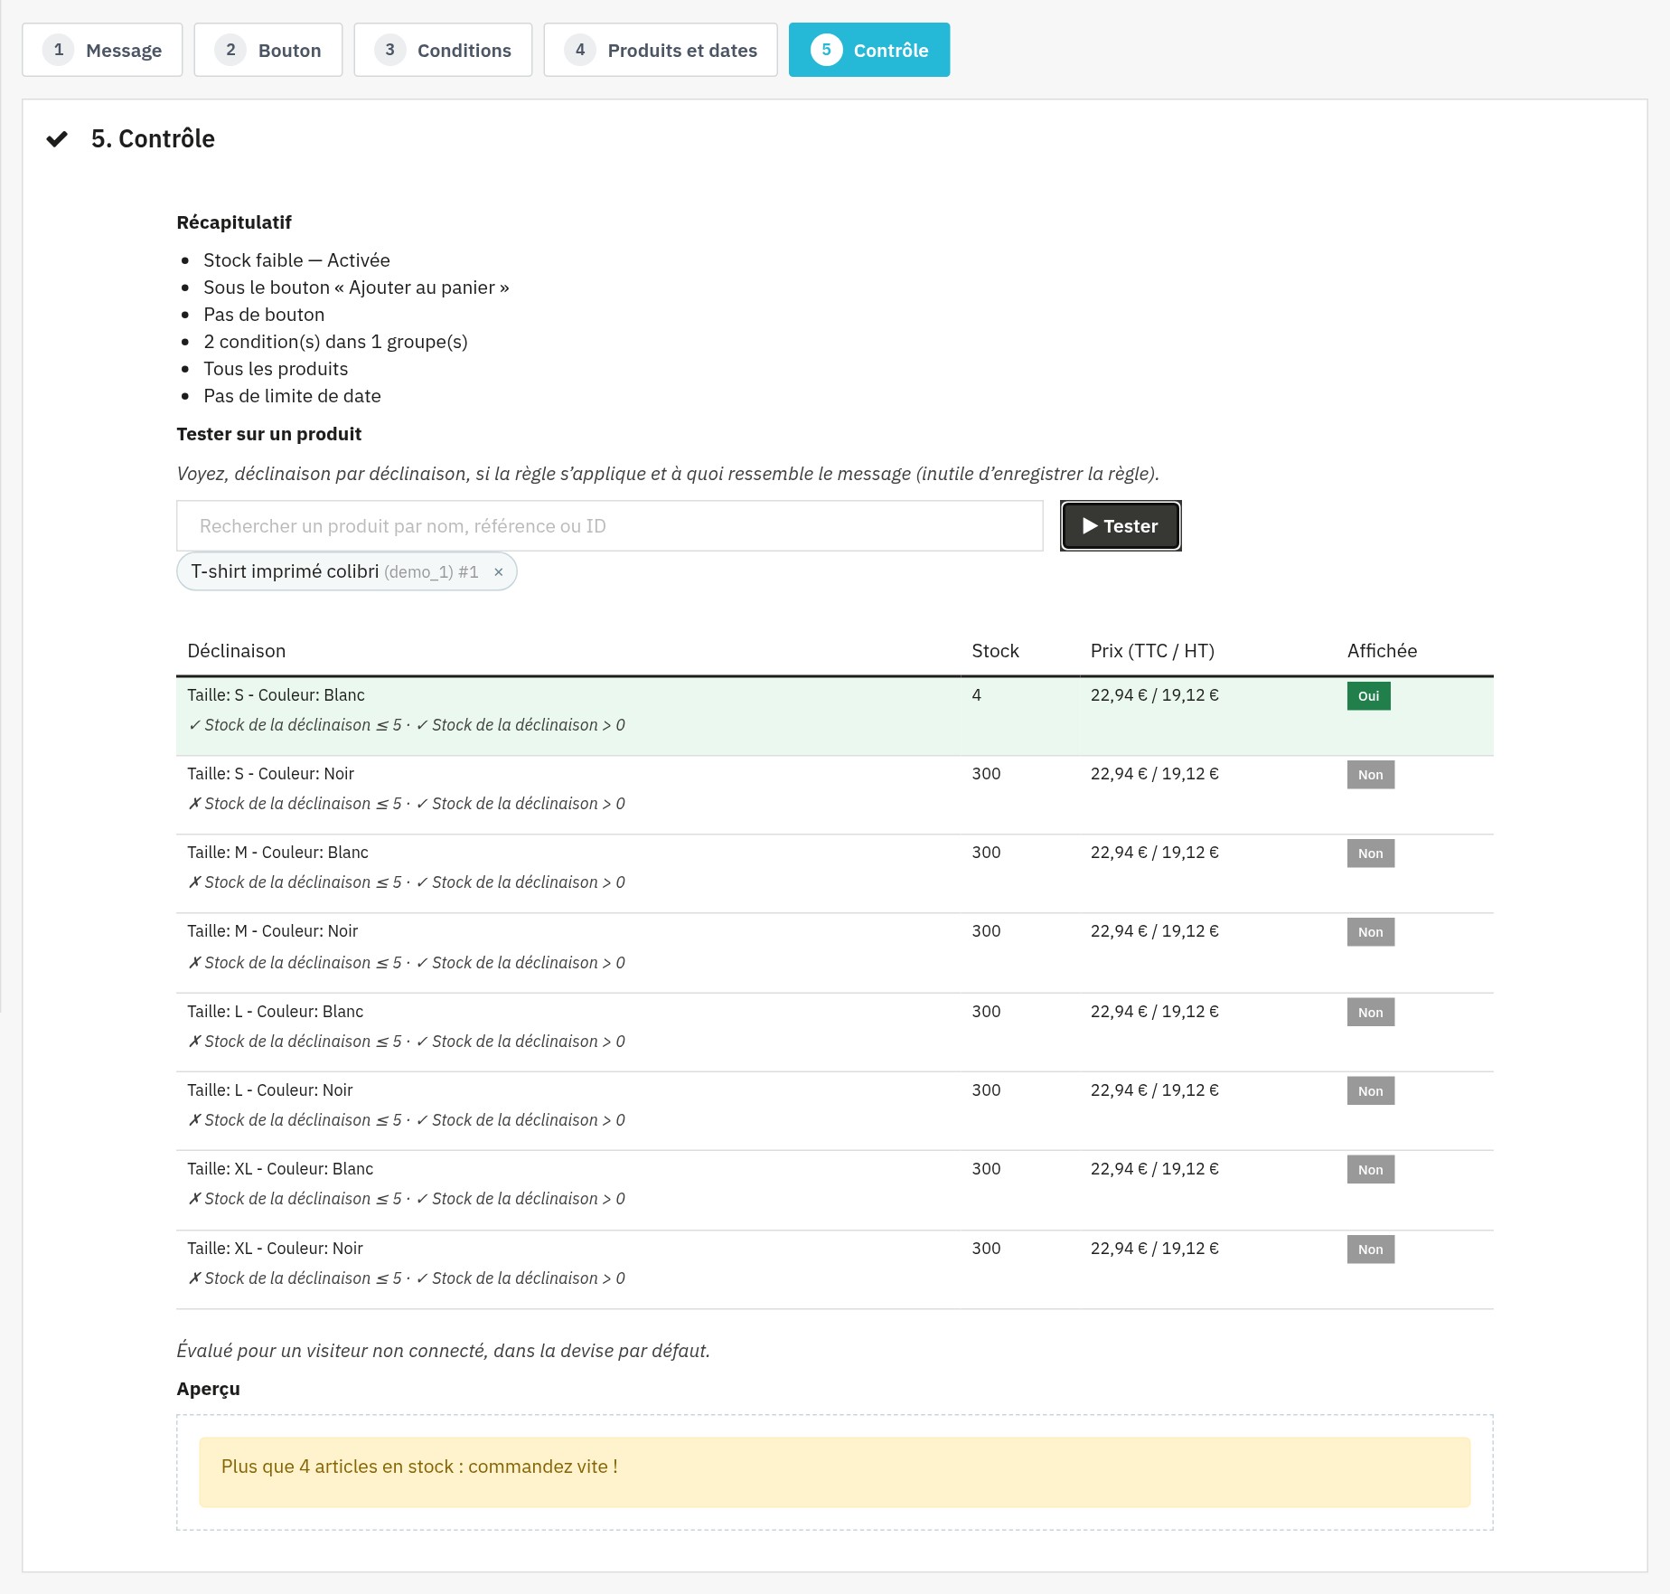Open the Message step tab

[102, 50]
